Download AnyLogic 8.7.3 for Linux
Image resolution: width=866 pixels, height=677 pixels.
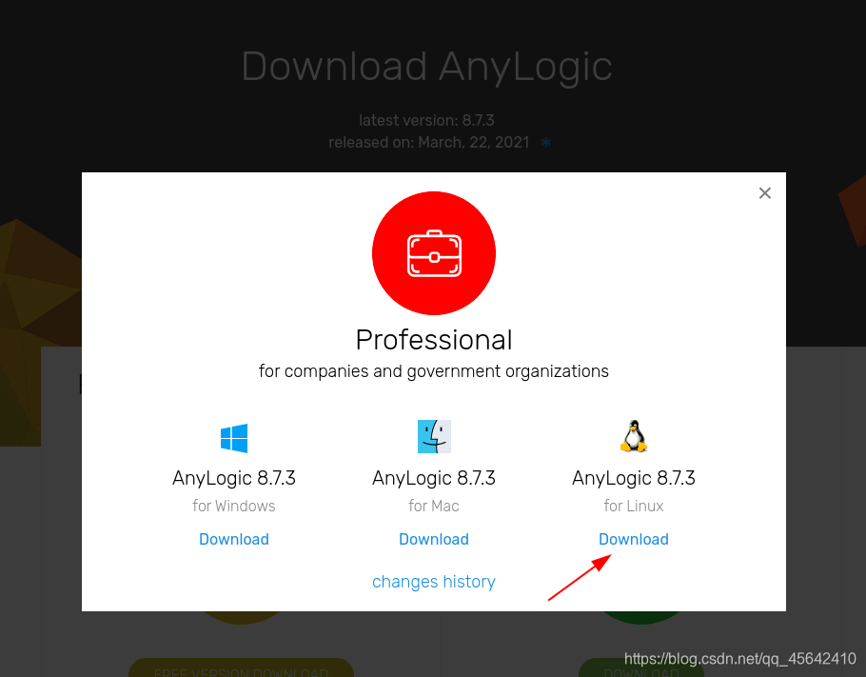point(634,539)
